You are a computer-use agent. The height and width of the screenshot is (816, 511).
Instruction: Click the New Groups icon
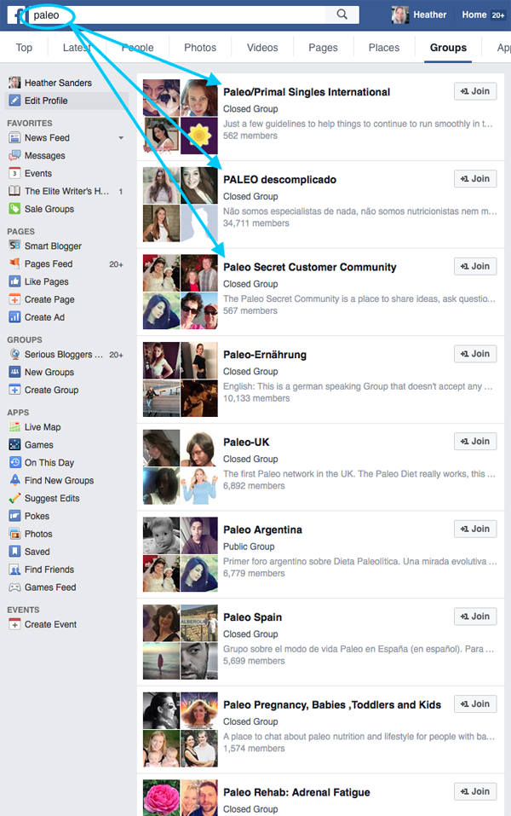[14, 372]
